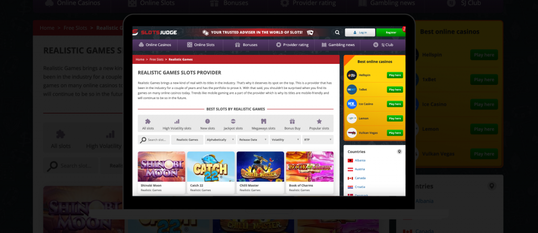Click the Realistic Games provider filter button
The height and width of the screenshot is (233, 538).
(187, 140)
